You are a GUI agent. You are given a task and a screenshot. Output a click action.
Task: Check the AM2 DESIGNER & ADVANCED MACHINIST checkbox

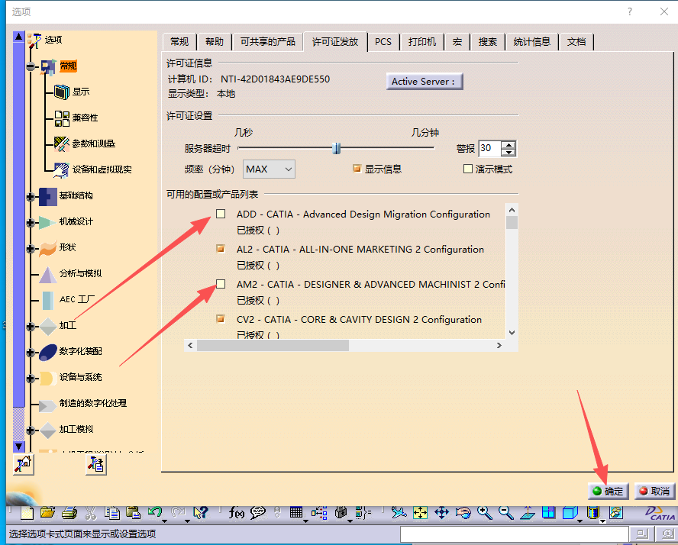pyautogui.click(x=221, y=284)
